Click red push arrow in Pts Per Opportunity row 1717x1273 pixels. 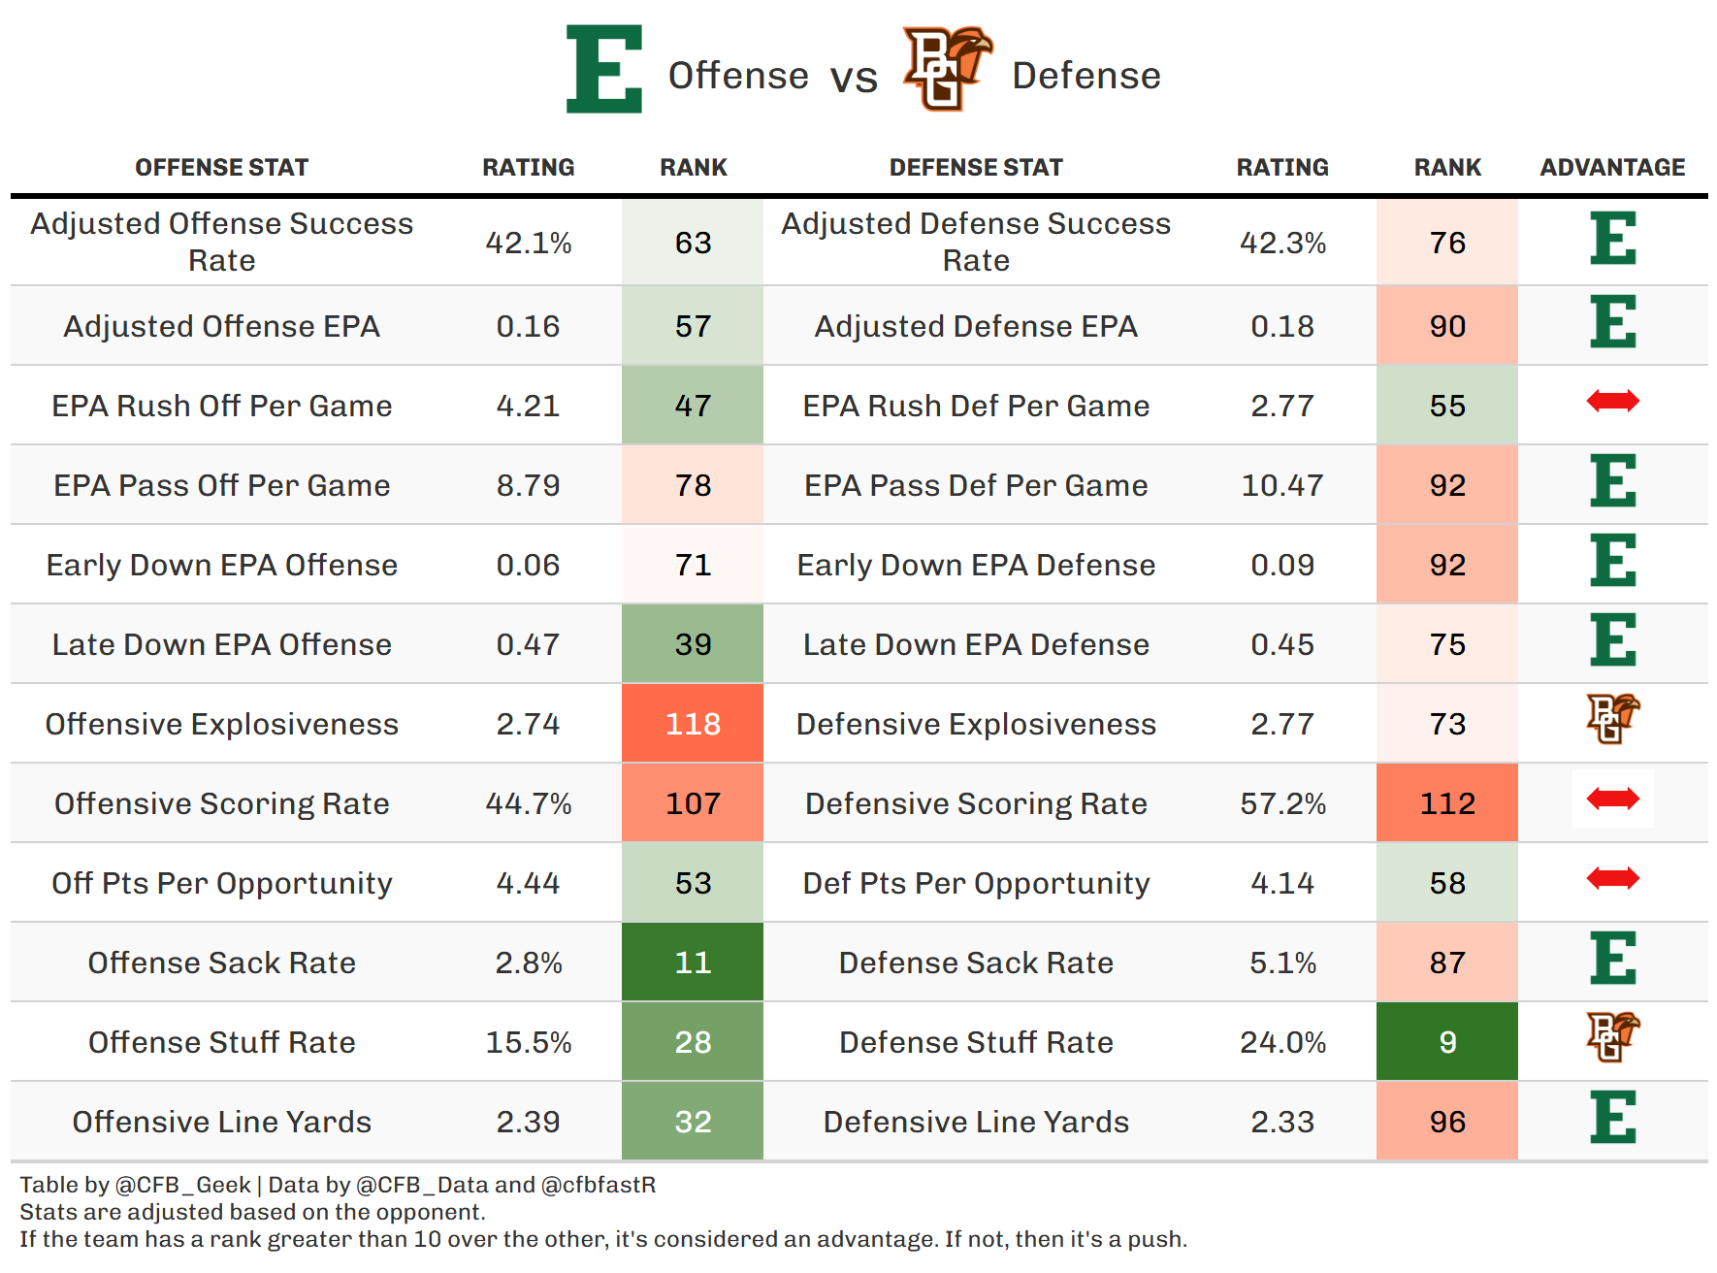click(1612, 879)
